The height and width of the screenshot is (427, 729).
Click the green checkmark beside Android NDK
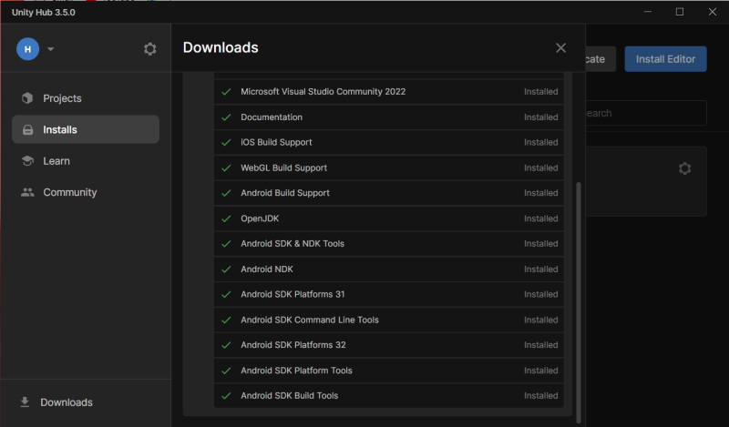[226, 269]
